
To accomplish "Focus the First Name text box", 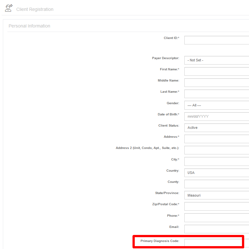I will tap(217, 72).
